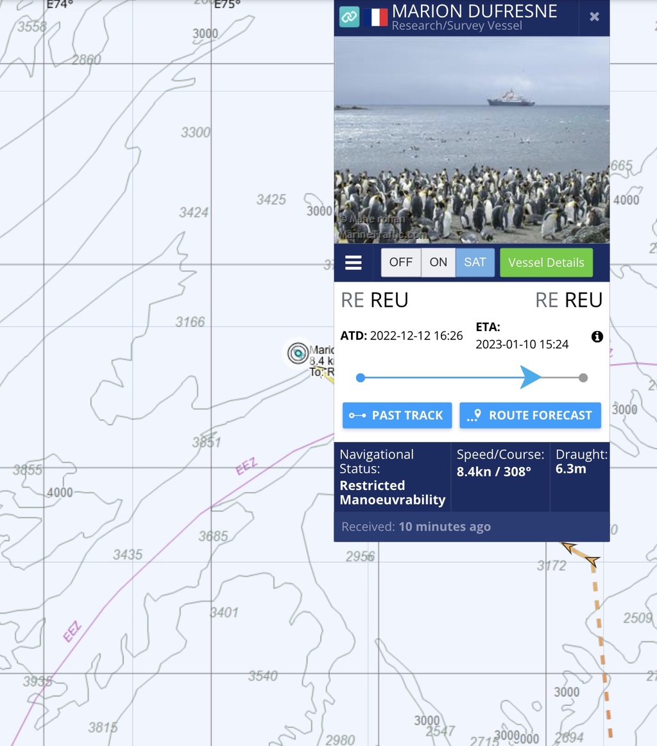Switch track display to ON
Viewport: 657px width, 746px height.
(438, 262)
